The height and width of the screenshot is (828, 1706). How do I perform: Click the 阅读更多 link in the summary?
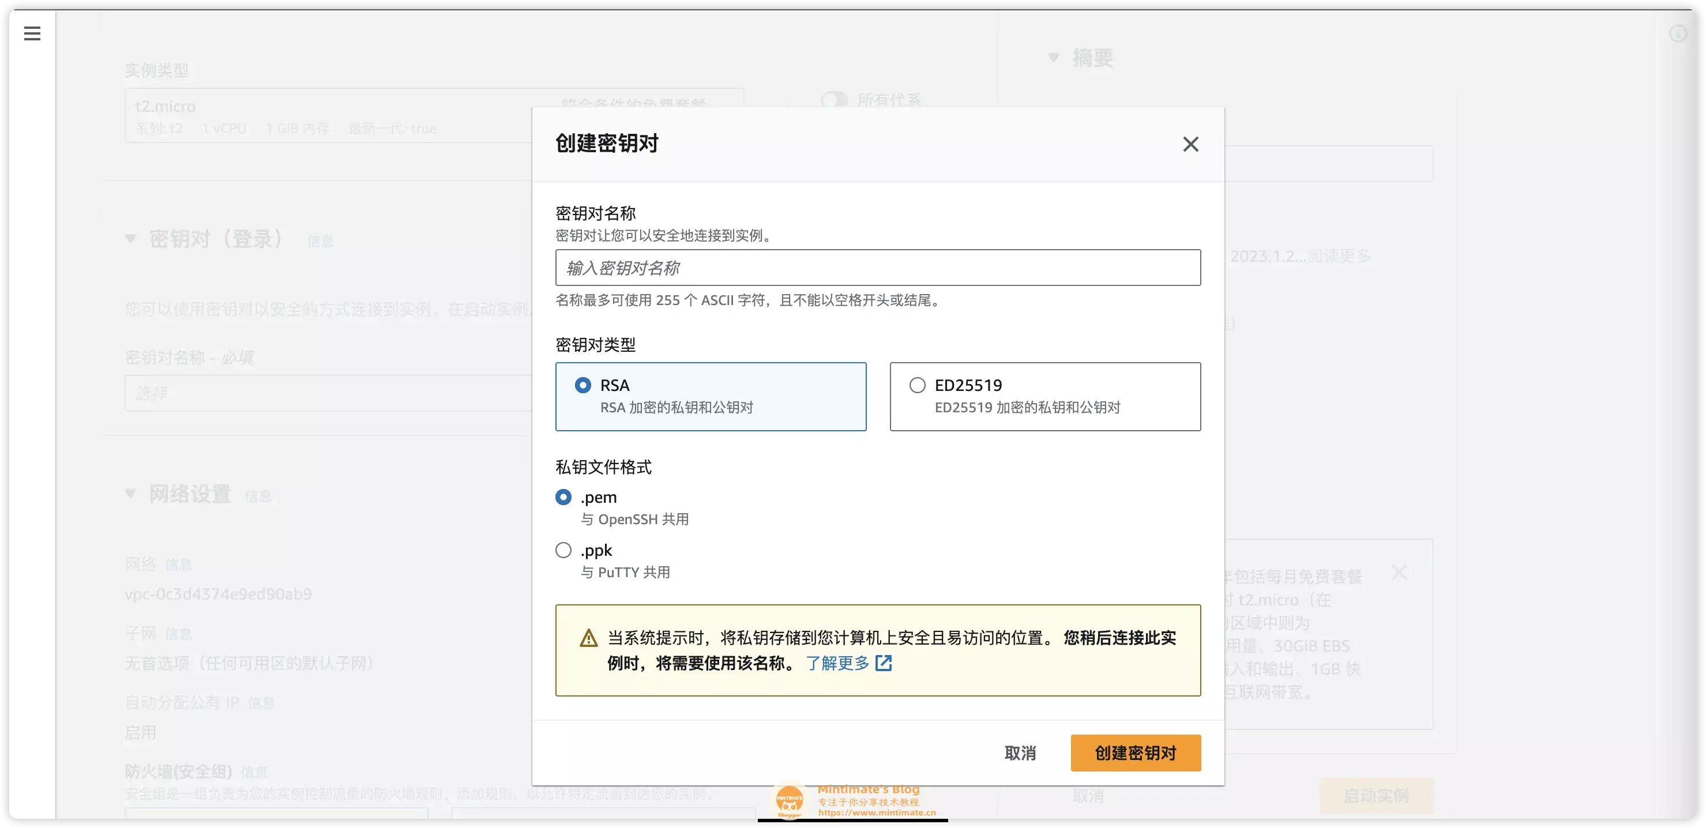click(x=1338, y=256)
